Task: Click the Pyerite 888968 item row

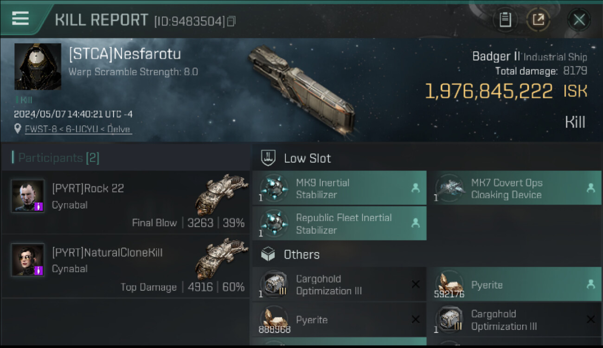Action: 339,320
